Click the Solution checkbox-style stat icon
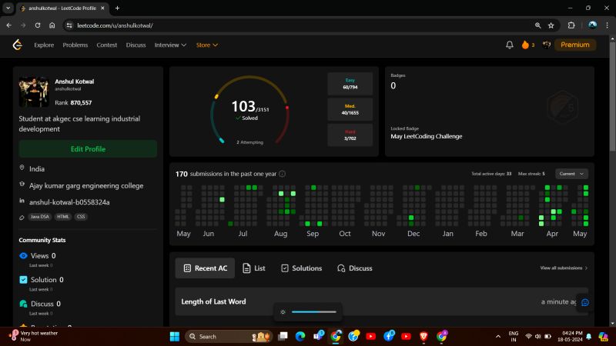The height and width of the screenshot is (346, 616). coord(23,280)
